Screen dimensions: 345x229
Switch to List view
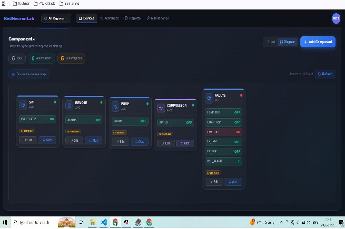[271, 42]
